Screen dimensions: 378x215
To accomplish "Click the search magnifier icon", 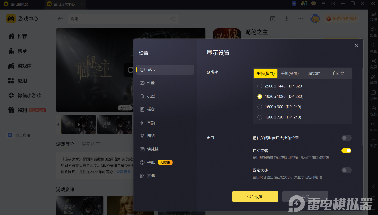I will tap(173, 19).
